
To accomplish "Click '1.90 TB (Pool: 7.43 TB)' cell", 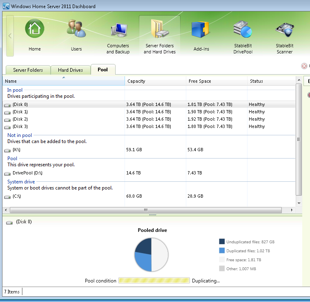I will (x=210, y=112).
